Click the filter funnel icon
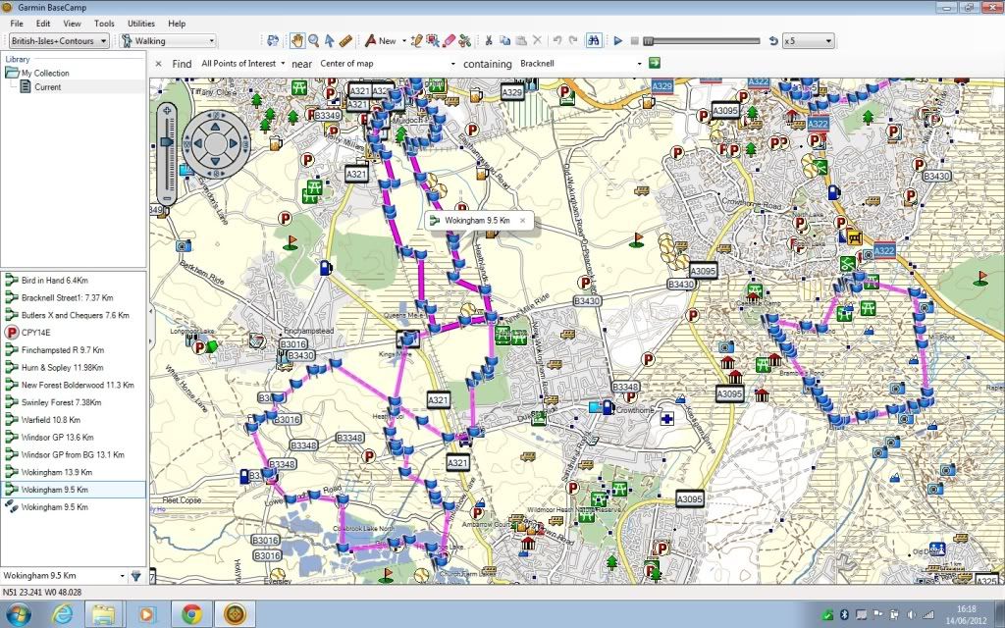This screenshot has width=1005, height=628. [x=136, y=576]
